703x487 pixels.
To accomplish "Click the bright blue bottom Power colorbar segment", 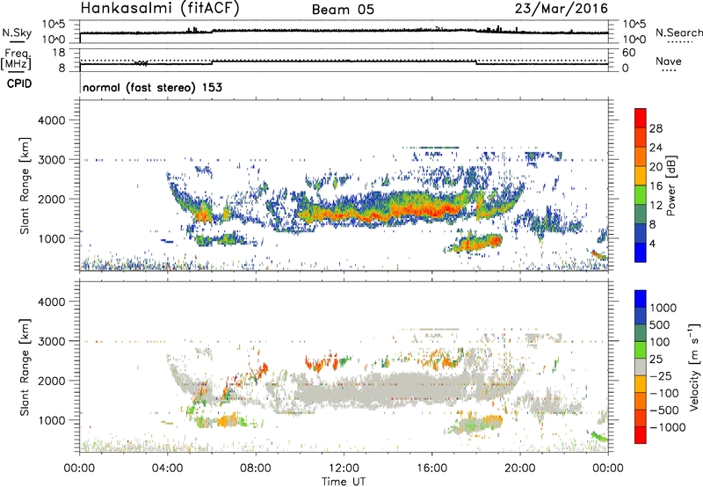I will [641, 251].
